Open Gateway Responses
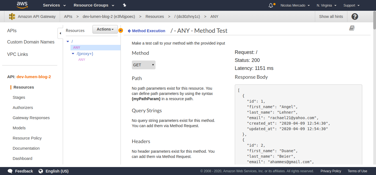The image size is (376, 175). [x=31, y=118]
